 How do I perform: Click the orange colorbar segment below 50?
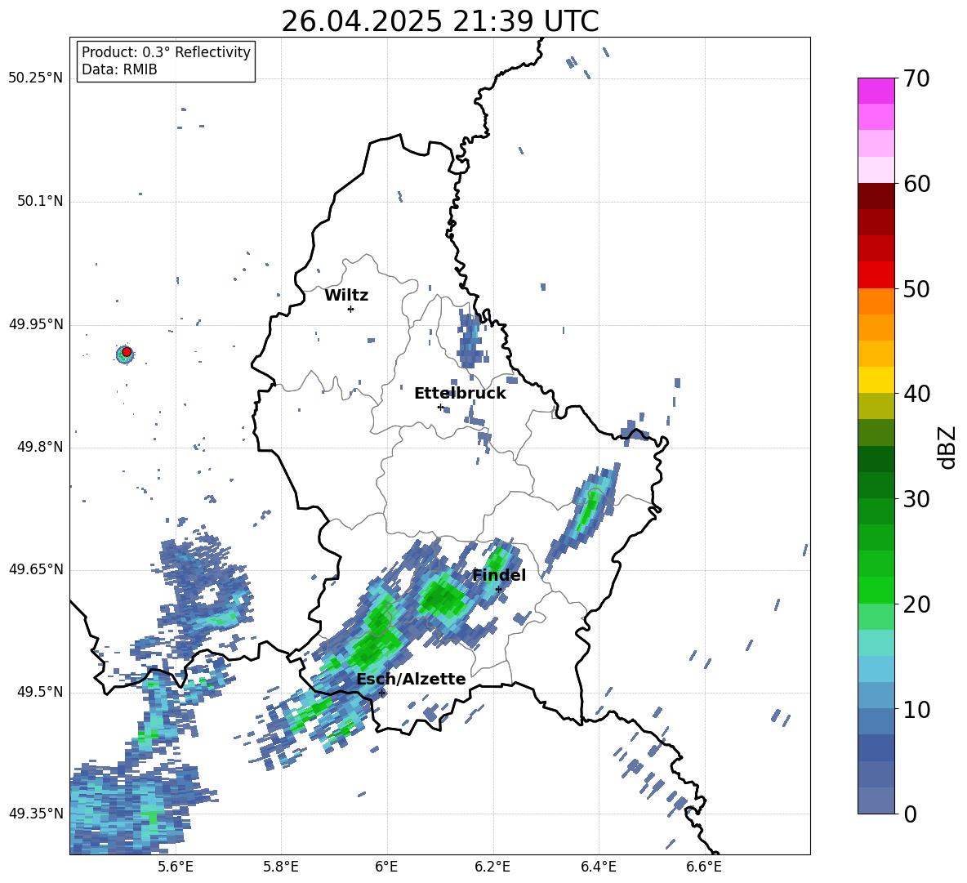pyautogui.click(x=876, y=301)
